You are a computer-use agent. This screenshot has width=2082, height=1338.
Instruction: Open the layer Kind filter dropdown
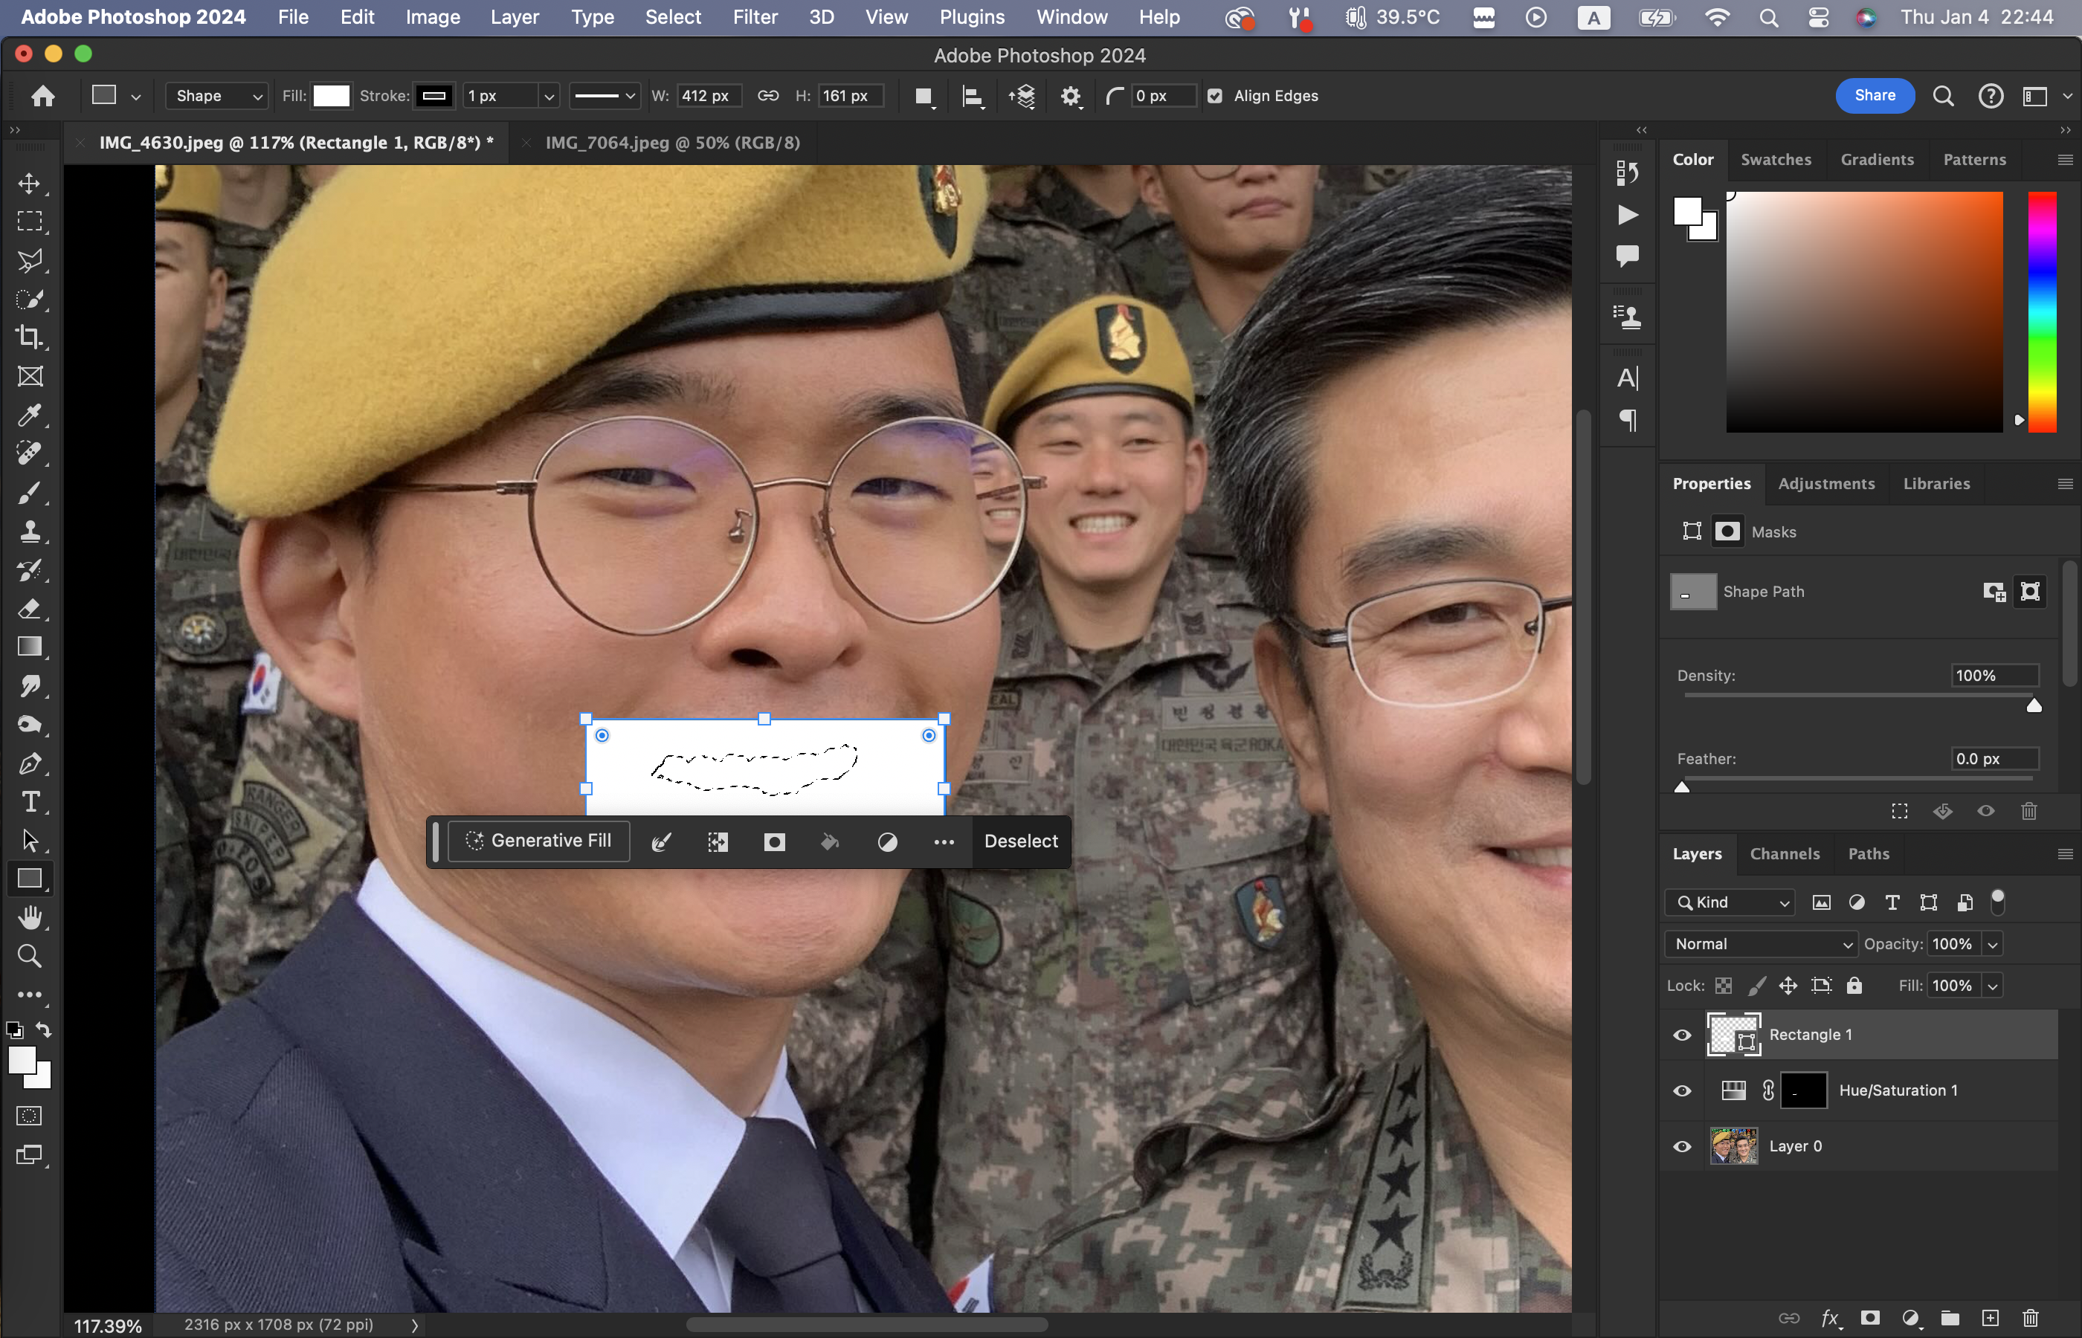[x=1730, y=902]
